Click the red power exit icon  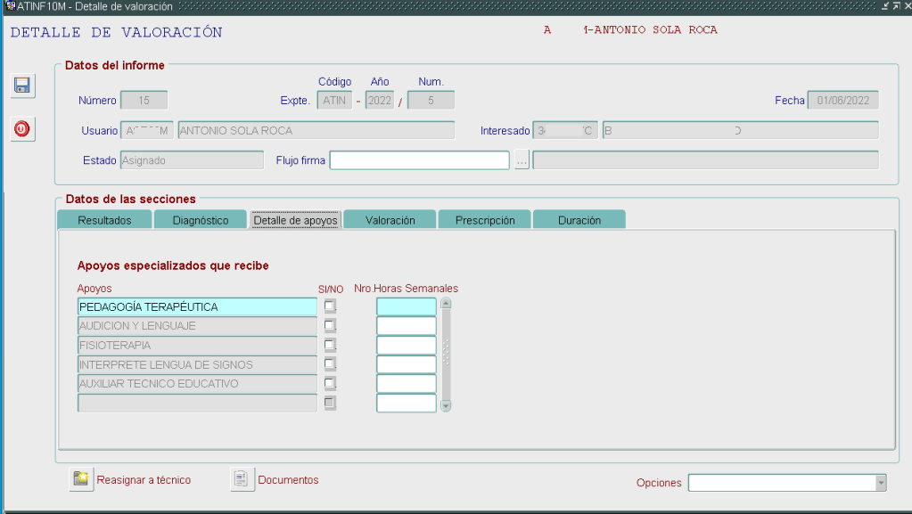pos(22,129)
